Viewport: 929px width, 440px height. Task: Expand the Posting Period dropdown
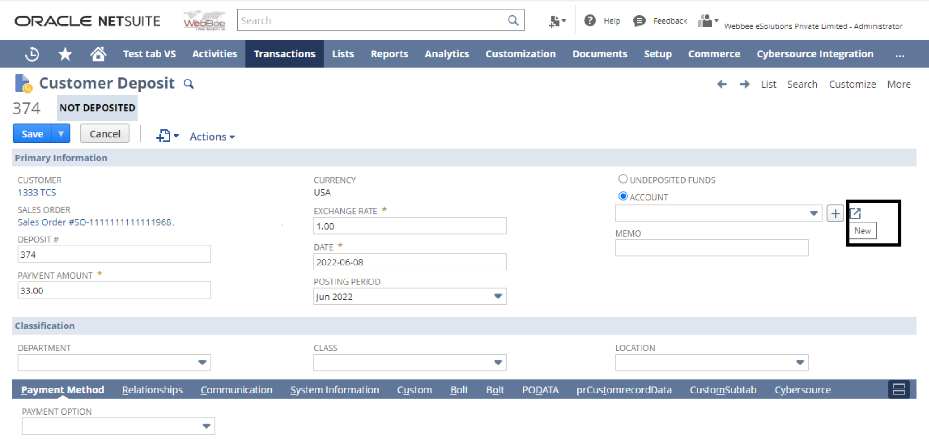click(498, 297)
